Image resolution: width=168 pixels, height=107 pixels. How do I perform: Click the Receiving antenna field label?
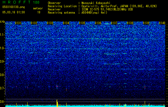click(x=61, y=13)
